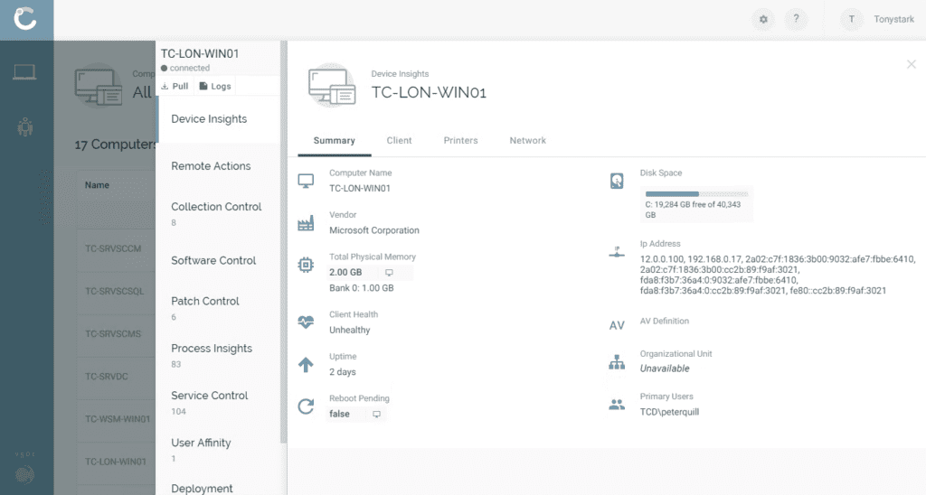The width and height of the screenshot is (926, 495).
Task: Switch to the Network tab
Action: (x=527, y=140)
